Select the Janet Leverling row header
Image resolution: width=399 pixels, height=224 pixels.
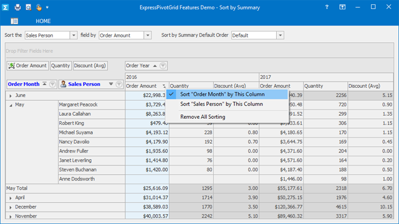92,161
